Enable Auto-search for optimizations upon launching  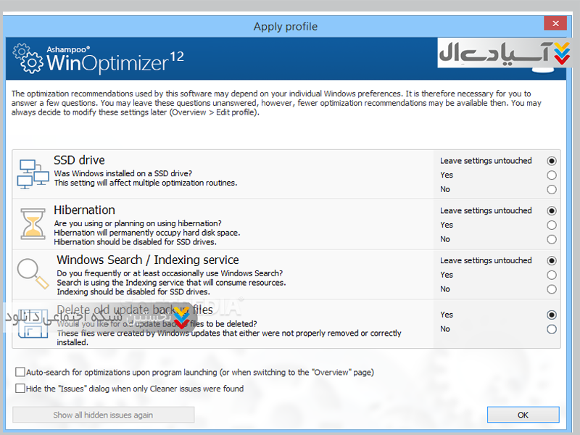[x=20, y=372]
